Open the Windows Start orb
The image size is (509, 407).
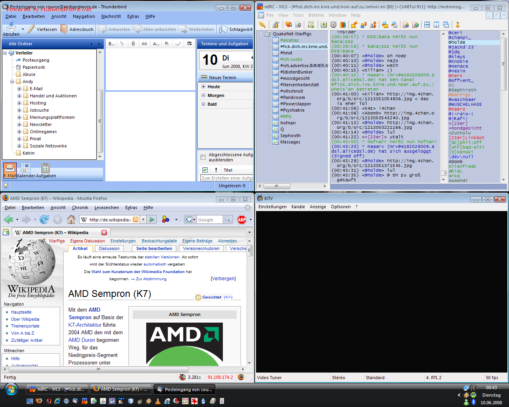(x=11, y=389)
